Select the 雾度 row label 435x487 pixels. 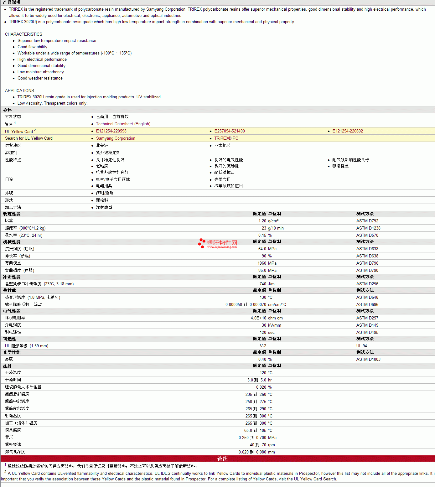[9, 360]
